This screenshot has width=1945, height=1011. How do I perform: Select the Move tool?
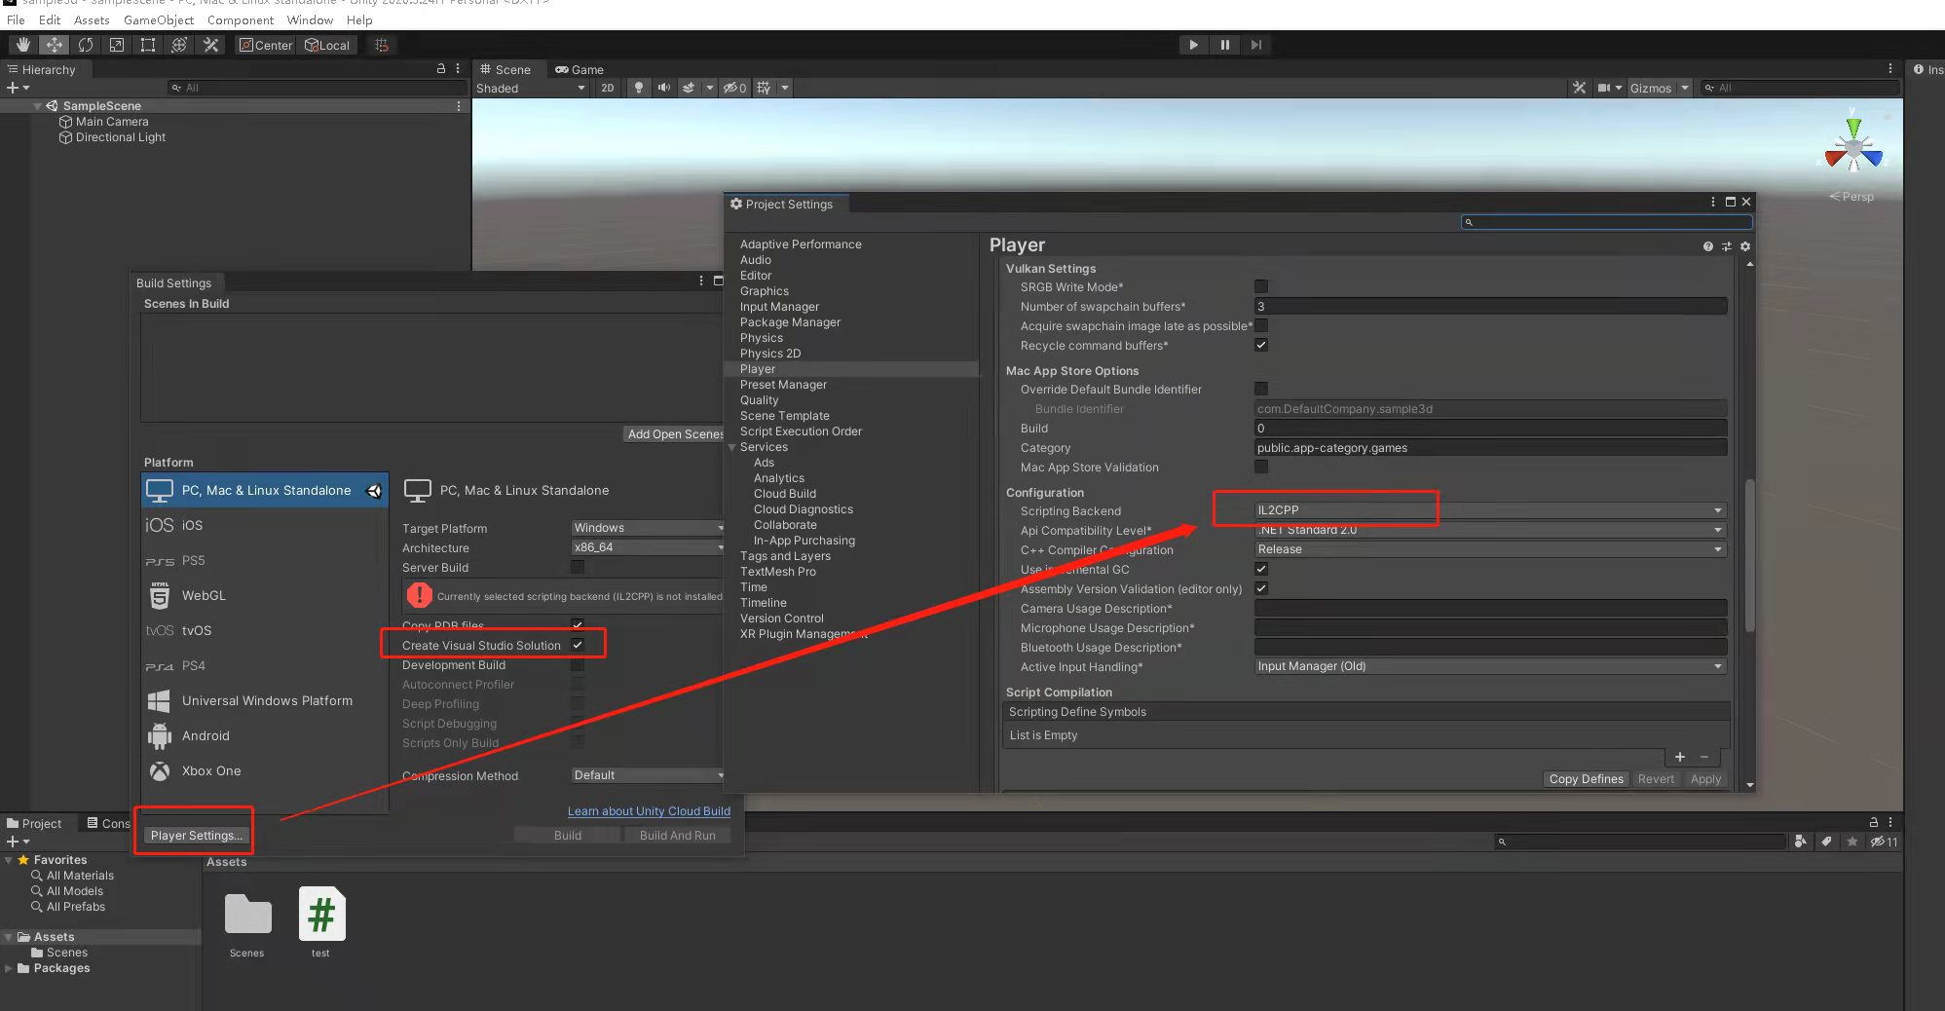pos(55,45)
